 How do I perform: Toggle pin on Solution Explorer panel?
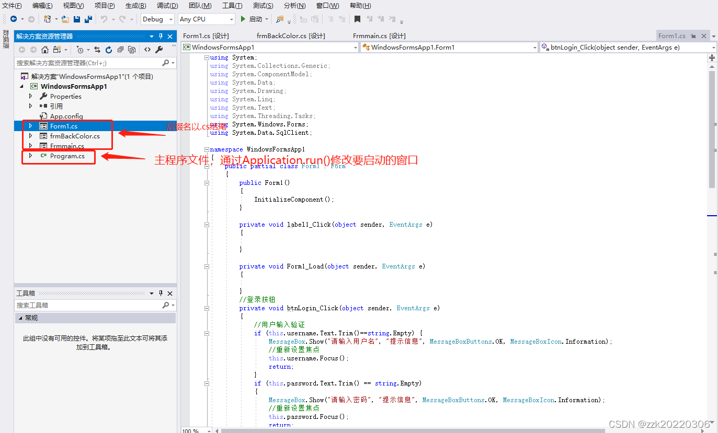pos(161,36)
